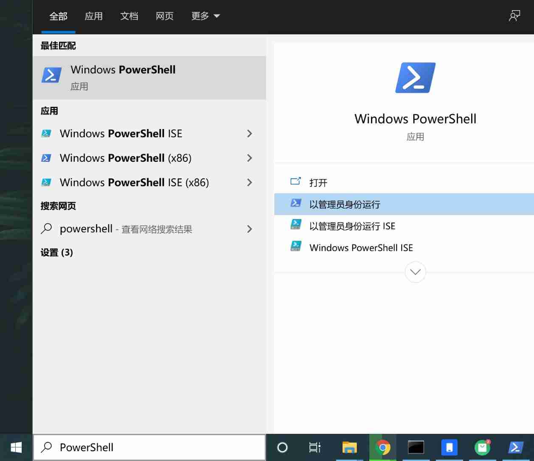Screen dimensions: 534x461
Task: Open Windows PowerShell (x86) app result
Action: coord(149,158)
